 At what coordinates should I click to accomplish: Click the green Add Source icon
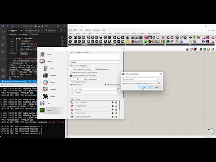tap(72, 85)
